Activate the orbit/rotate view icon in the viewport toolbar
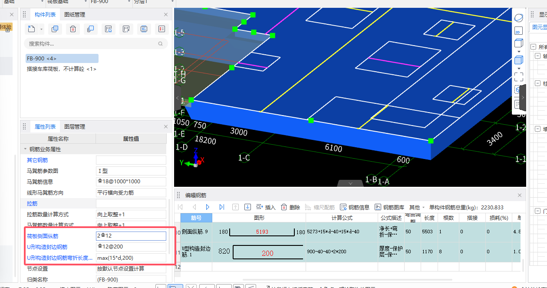 pos(518,18)
